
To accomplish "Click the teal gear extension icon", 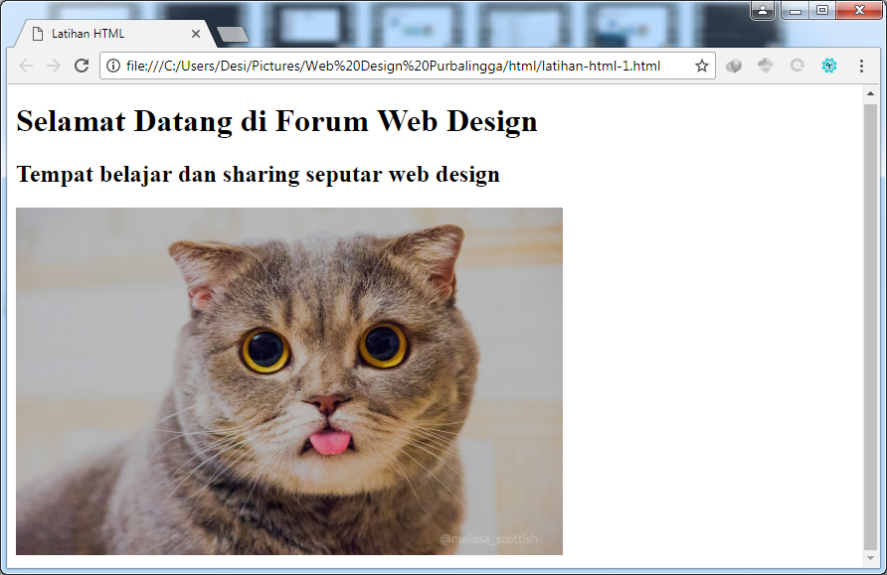I will click(x=829, y=66).
